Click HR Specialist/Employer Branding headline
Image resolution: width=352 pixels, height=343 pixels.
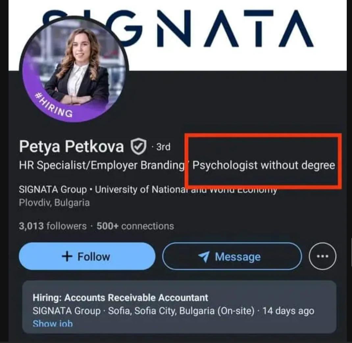(101, 165)
